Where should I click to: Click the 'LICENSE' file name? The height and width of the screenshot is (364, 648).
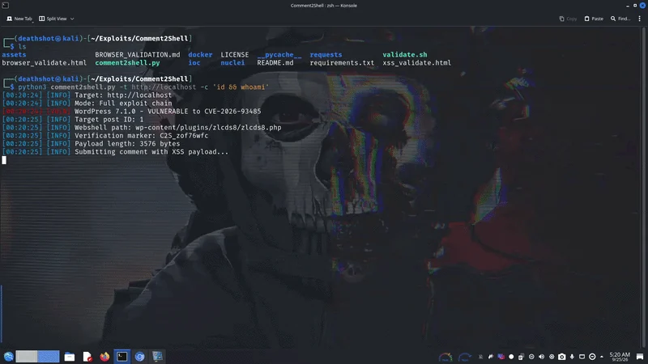tap(234, 54)
